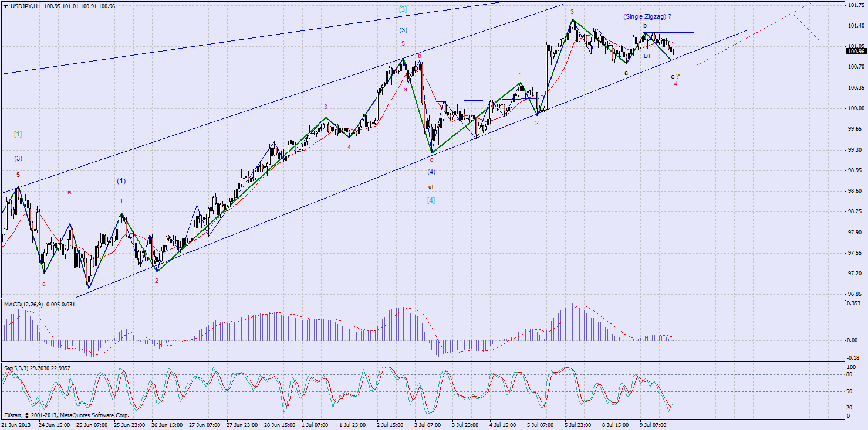Select the current price marker 100.96
Image resolution: width=868 pixels, height=430 pixels.
856,52
